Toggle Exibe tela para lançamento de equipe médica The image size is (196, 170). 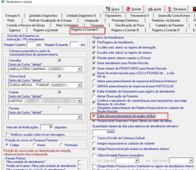(94, 116)
